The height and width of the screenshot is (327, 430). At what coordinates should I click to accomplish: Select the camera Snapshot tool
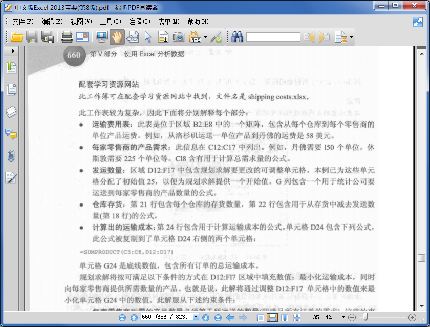[x=178, y=37]
